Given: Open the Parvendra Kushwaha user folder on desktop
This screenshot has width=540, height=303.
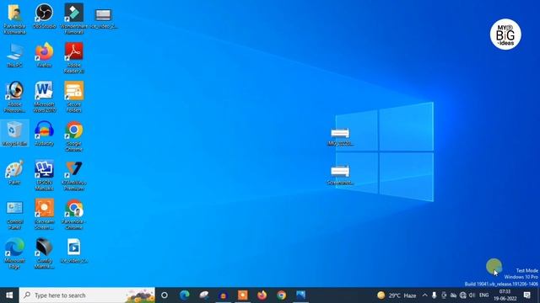Looking at the screenshot, I should [14, 19].
